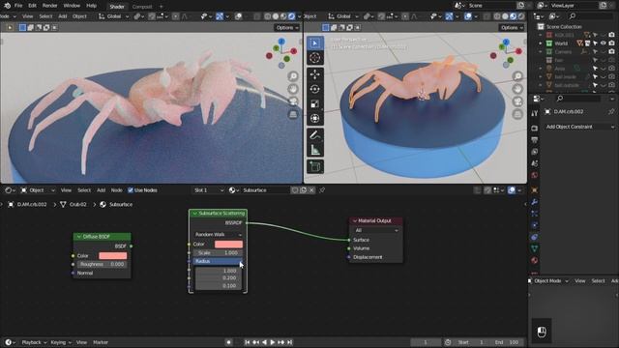Select the Measure tool in right viewport
Screen dimensions: 619x348
(314, 150)
